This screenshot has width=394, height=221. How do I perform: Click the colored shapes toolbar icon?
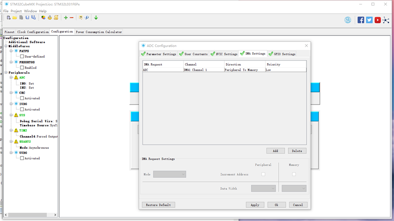point(43,18)
